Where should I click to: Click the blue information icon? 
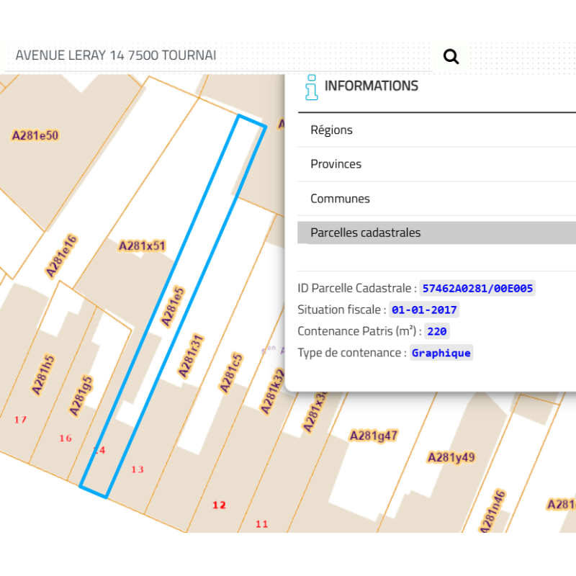pyautogui.click(x=311, y=86)
